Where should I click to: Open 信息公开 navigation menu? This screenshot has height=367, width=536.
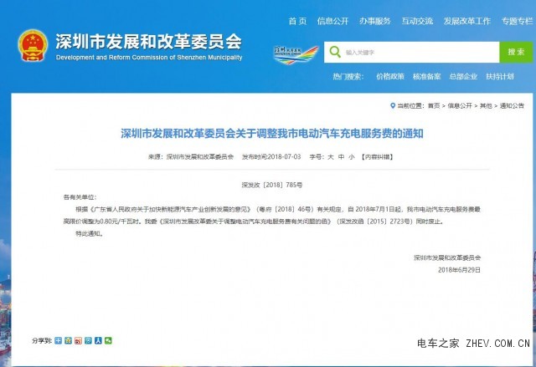(x=332, y=21)
